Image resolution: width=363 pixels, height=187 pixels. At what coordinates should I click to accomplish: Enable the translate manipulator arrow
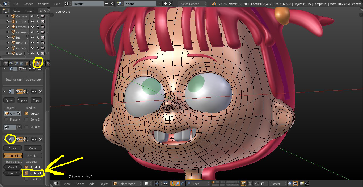[x=178, y=184]
